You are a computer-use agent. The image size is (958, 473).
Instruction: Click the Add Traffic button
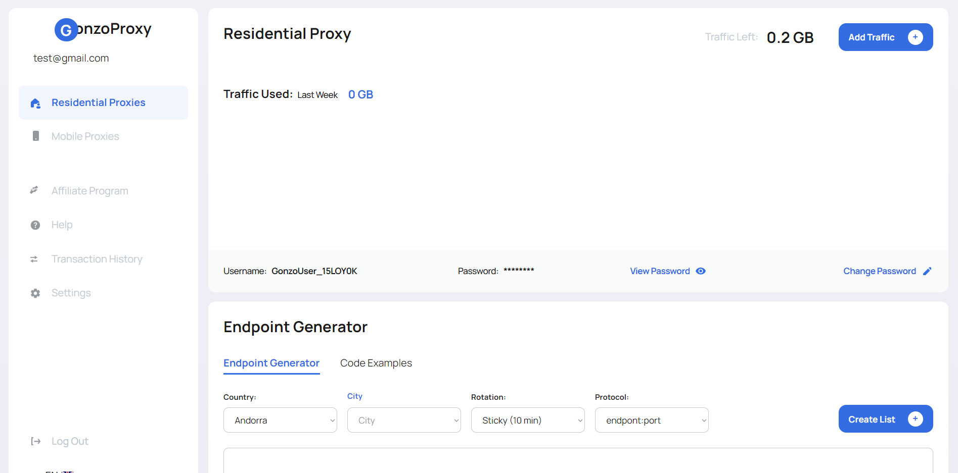(885, 37)
